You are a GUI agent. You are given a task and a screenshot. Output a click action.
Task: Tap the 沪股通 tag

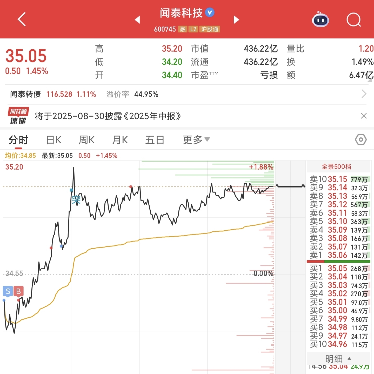point(210,29)
